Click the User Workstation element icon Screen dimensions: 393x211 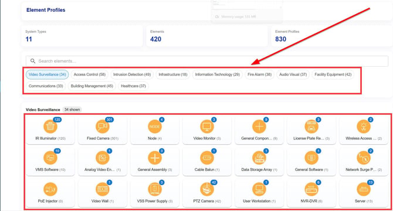pyautogui.click(x=259, y=189)
